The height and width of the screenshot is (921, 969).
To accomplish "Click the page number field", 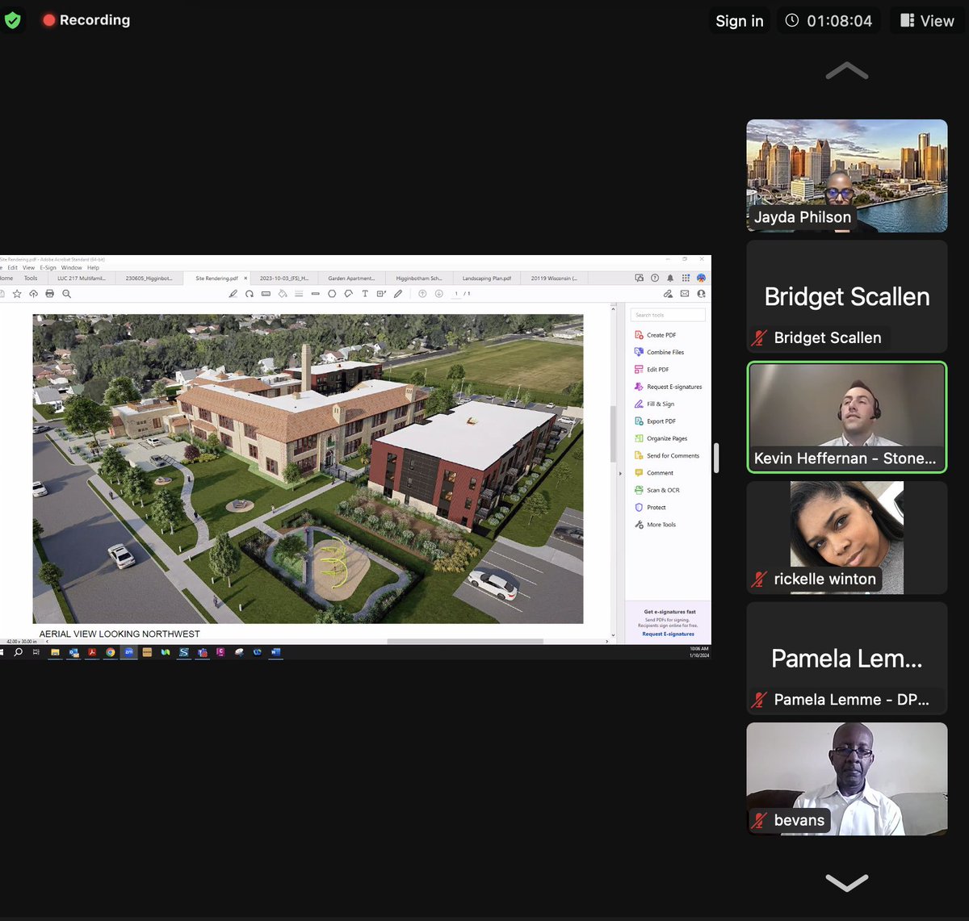I will coord(457,294).
